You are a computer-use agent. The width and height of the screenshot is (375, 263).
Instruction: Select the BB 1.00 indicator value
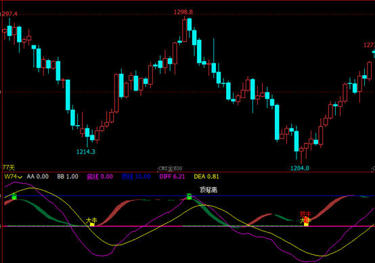68,176
